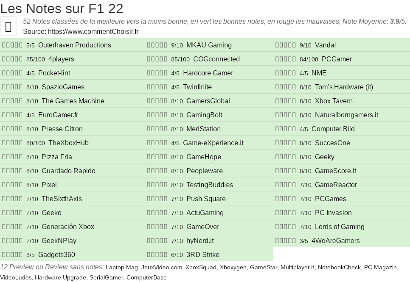Click the star rating for Gadgets360

pos(12,255)
